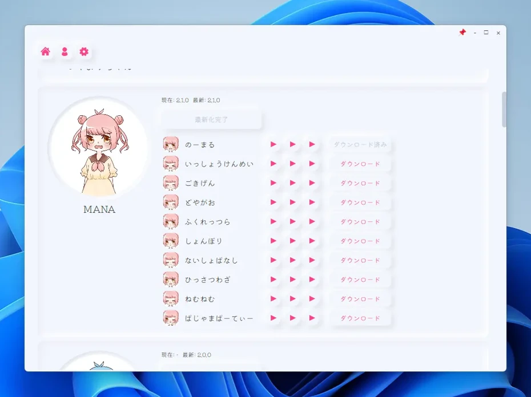Play third sample of どやがお

pyautogui.click(x=312, y=202)
